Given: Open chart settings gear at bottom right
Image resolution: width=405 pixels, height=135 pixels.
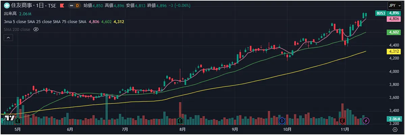Looking at the screenshot, I should (x=395, y=129).
